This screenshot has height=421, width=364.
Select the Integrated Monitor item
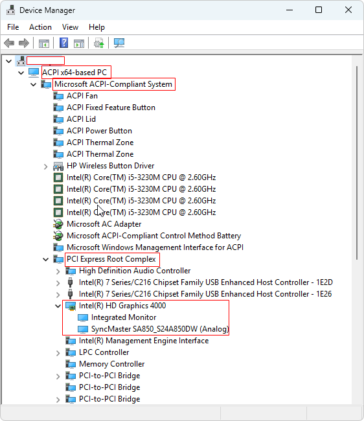pos(124,317)
